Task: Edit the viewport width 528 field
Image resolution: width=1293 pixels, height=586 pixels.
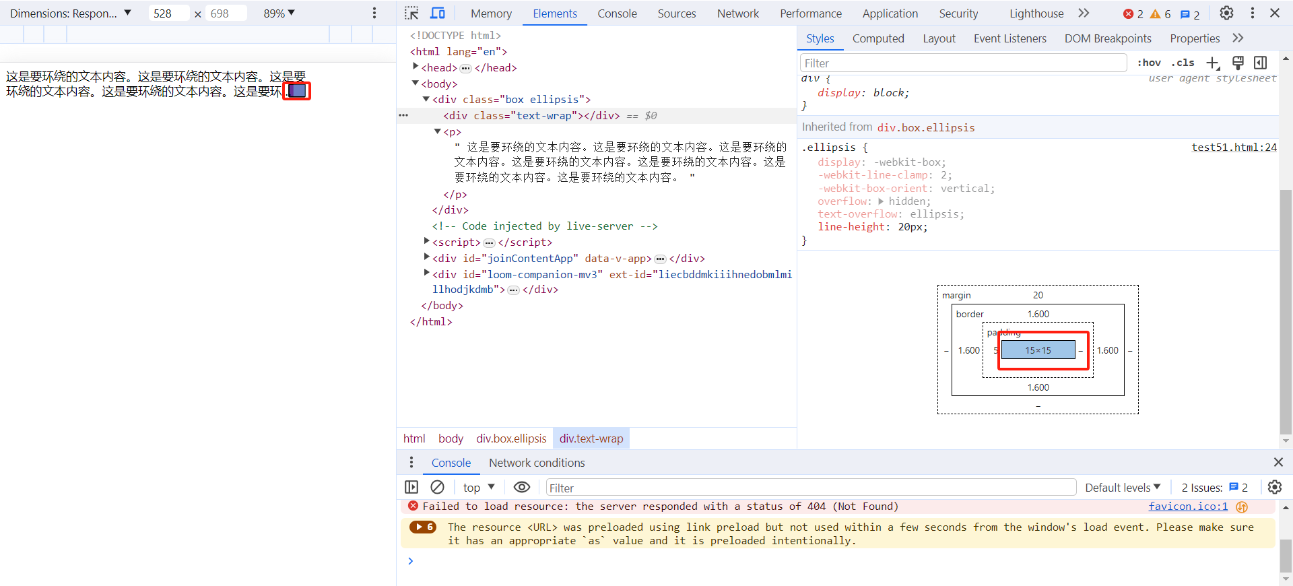Action: click(168, 13)
